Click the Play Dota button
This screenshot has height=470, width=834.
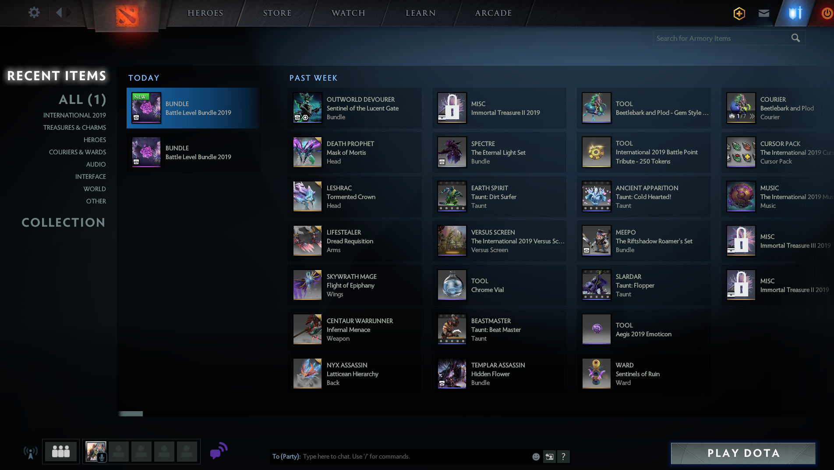point(743,453)
